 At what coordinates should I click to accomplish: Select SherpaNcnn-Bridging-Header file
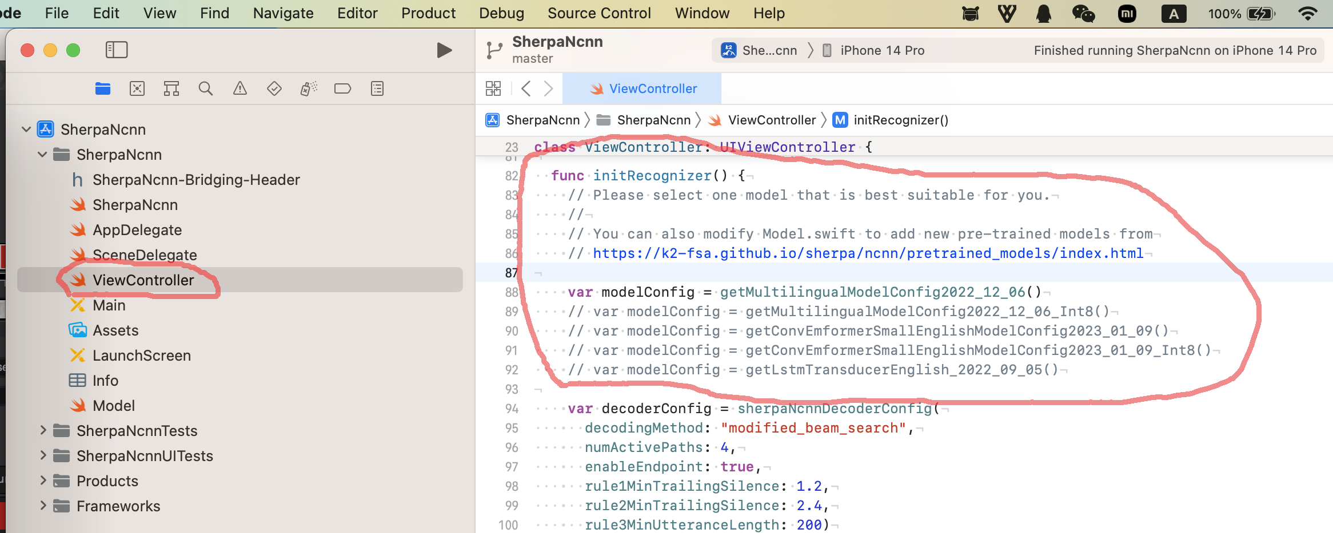196,180
